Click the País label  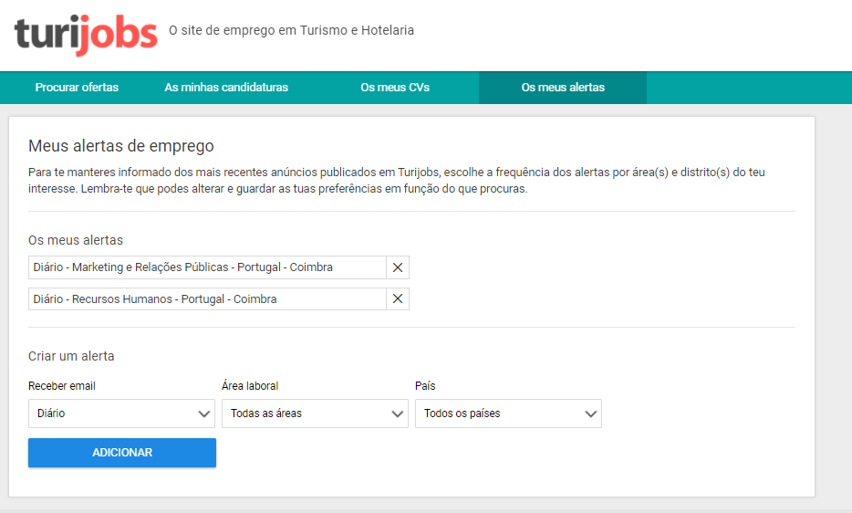pos(425,386)
